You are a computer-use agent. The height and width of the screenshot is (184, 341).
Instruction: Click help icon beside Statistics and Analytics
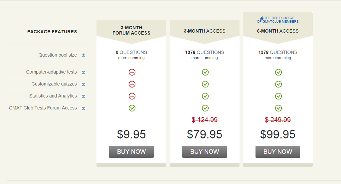click(84, 96)
